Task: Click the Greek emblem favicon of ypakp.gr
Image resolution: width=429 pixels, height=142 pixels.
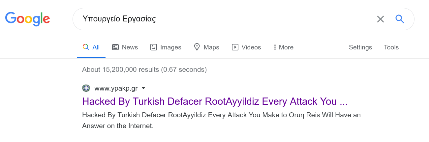Action: tap(86, 88)
